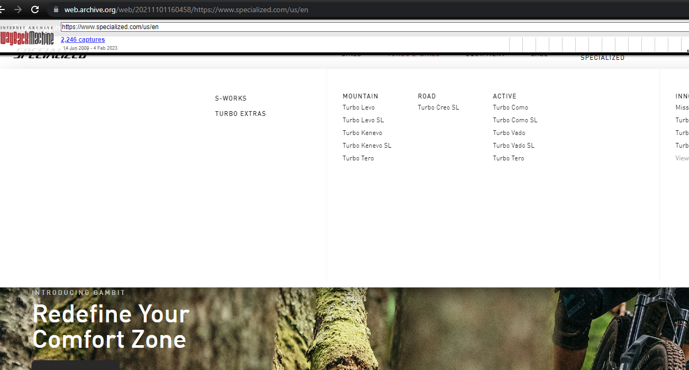
Task: Go to the Turbo Vado page
Action: 509,133
